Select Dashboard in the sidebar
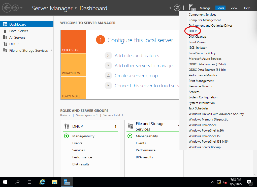Image resolution: width=257 pixels, height=187 pixels. pos(27,24)
